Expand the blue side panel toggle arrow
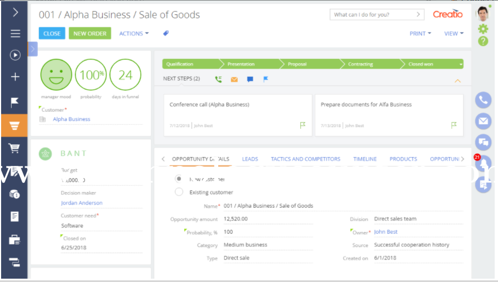The image size is (498, 282). point(32,49)
